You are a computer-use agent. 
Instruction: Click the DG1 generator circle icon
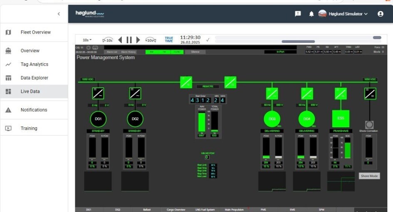coord(98,119)
